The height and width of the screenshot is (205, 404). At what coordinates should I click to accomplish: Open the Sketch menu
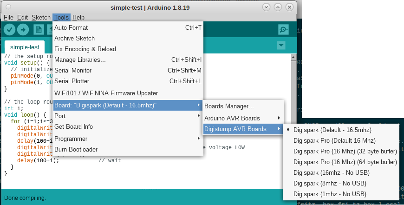(41, 17)
